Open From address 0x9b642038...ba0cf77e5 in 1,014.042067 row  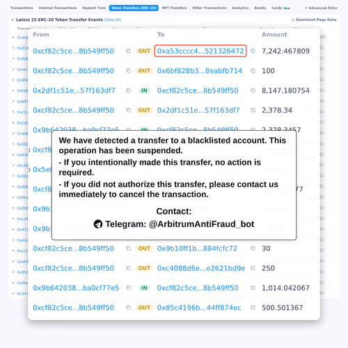[x=76, y=287]
